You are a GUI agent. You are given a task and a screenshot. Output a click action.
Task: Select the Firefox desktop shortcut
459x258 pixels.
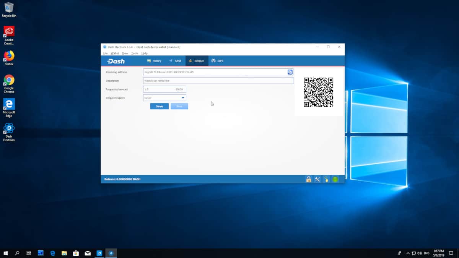pos(9,58)
